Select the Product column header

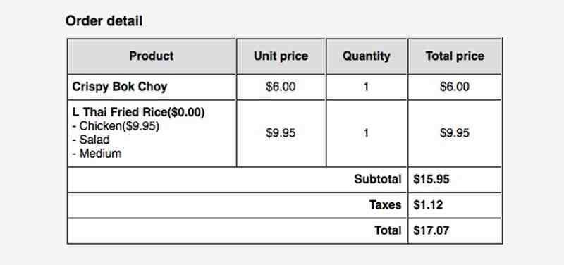152,56
